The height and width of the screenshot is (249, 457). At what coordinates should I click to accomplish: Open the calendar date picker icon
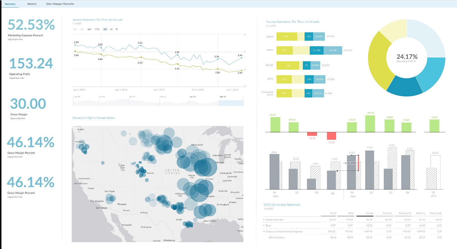[117, 29]
